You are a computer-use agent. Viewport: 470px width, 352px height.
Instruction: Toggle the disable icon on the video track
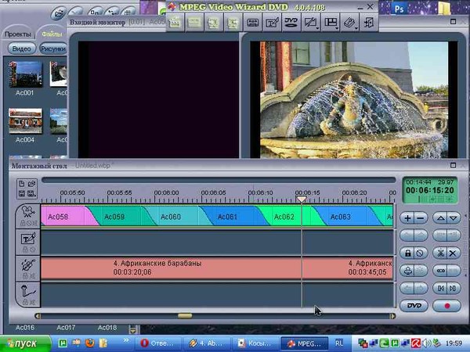(29, 223)
